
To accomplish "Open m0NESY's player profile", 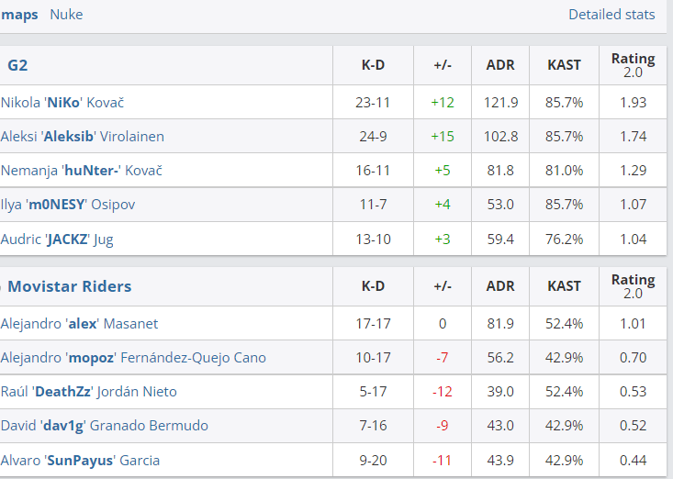I will click(x=68, y=204).
